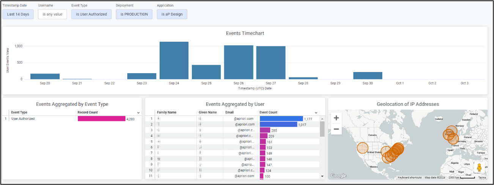Click the Google logo on map
Viewport: 494px width, 185px height.
pos(338,176)
